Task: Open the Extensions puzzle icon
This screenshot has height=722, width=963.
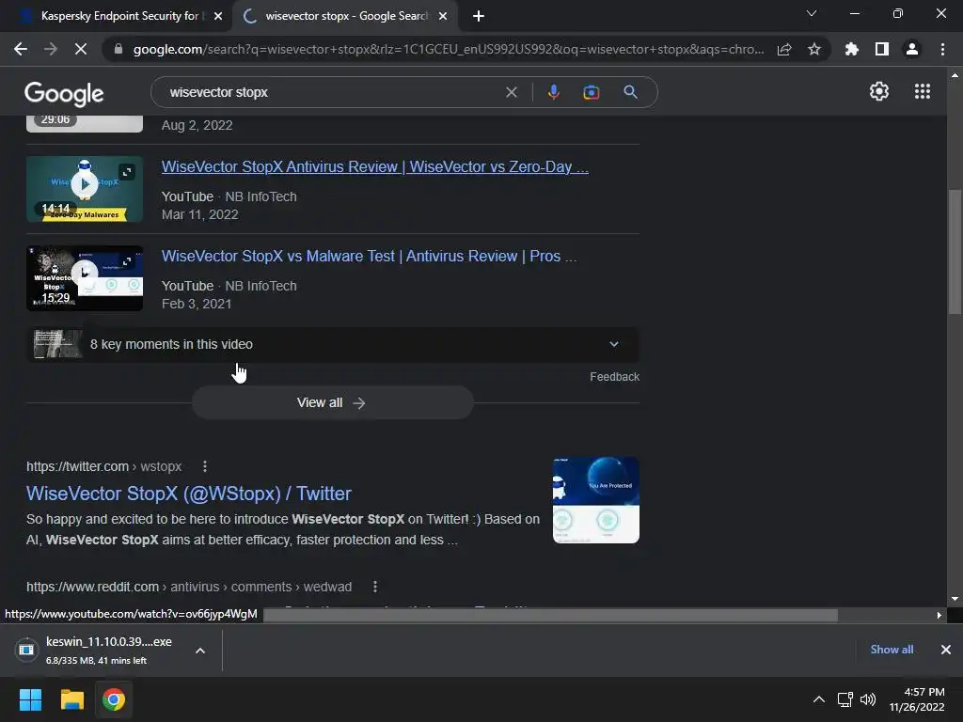Action: [x=852, y=49]
